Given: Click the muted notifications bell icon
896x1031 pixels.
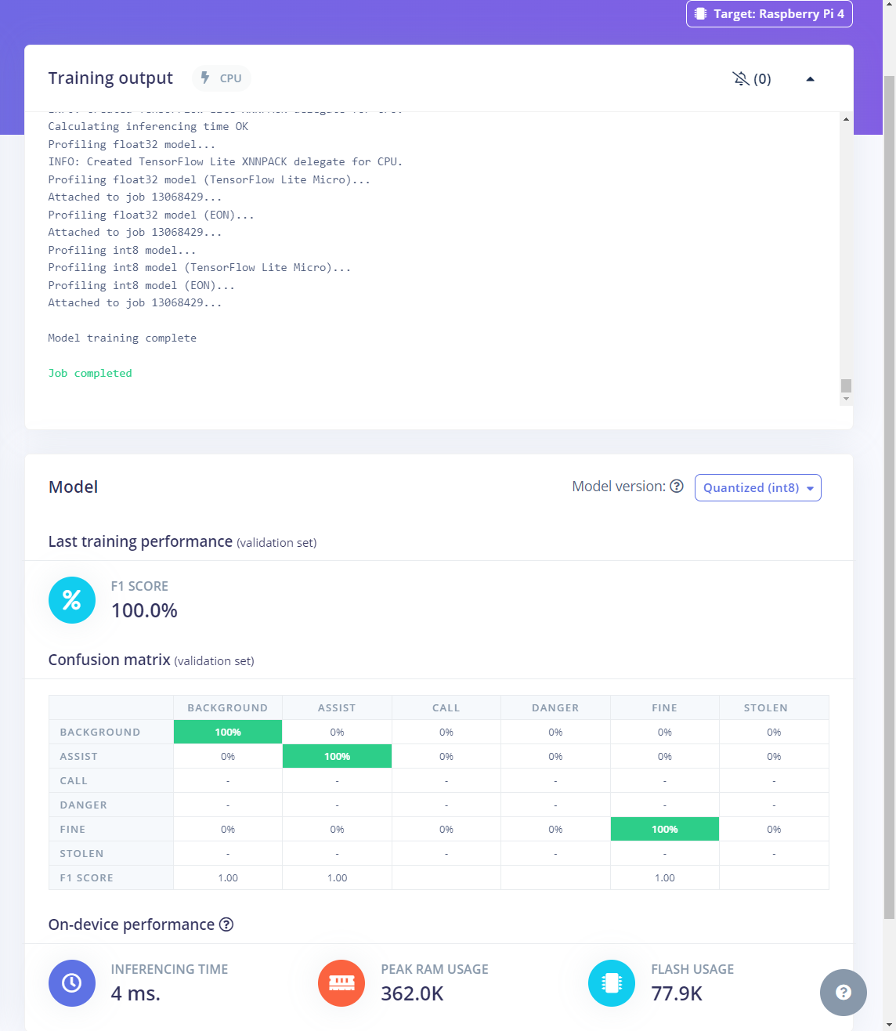Looking at the screenshot, I should [741, 78].
